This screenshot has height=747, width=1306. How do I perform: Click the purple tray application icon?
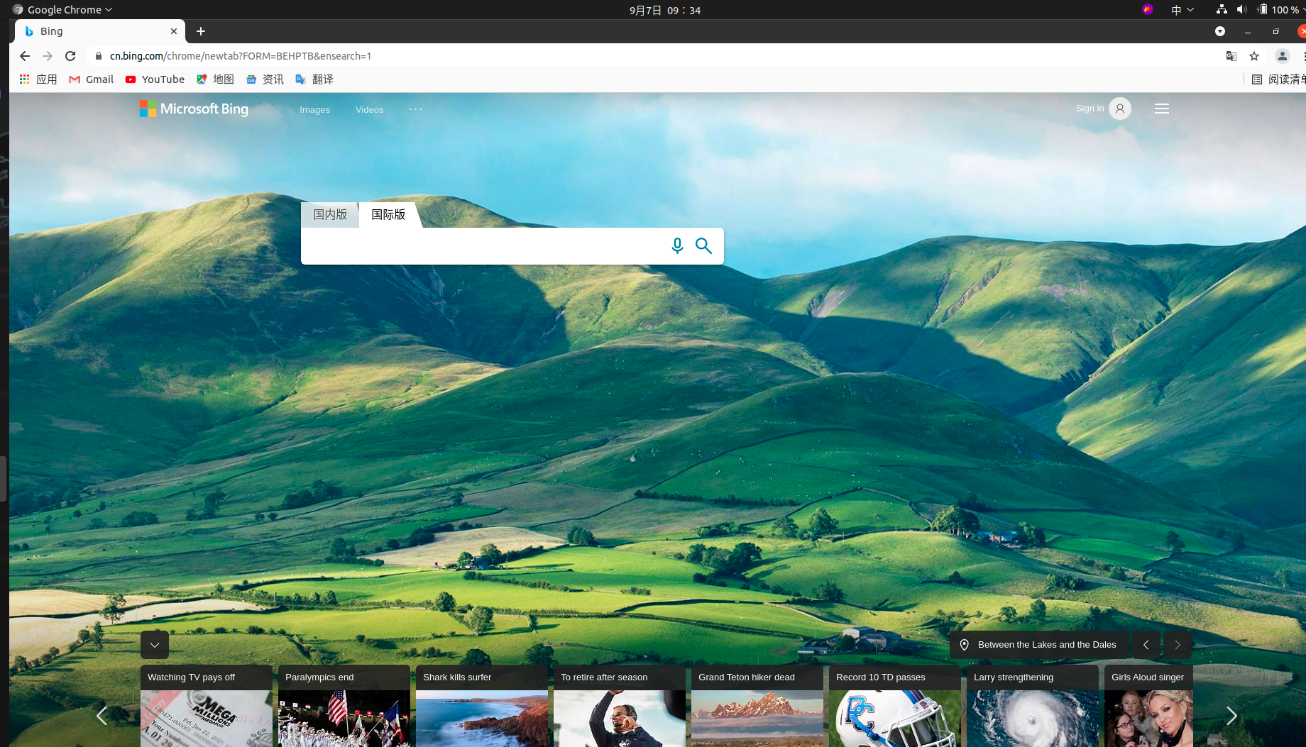(x=1148, y=9)
